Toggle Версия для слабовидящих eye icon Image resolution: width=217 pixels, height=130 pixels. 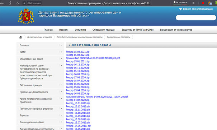coord(180,9)
